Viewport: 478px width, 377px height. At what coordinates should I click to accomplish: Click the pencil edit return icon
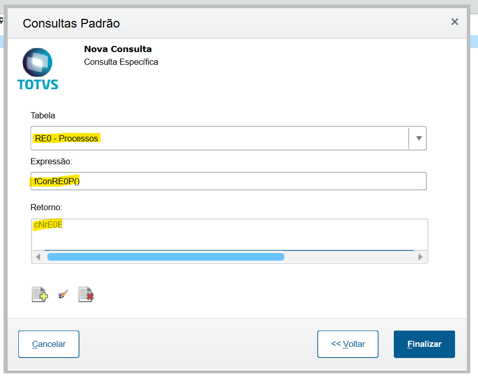[x=63, y=294]
